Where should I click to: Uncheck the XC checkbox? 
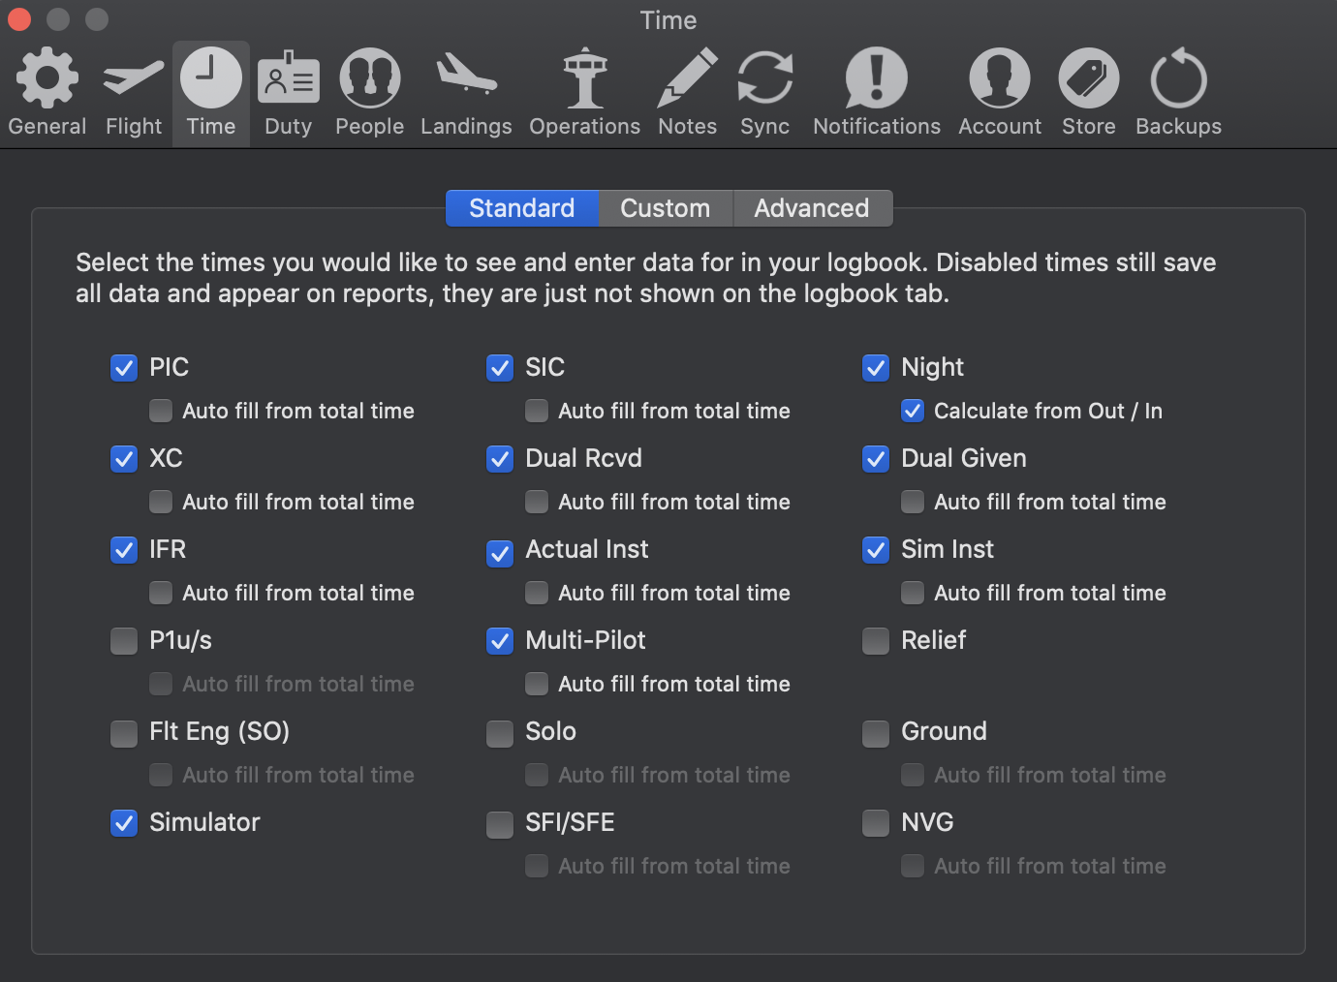pos(124,459)
